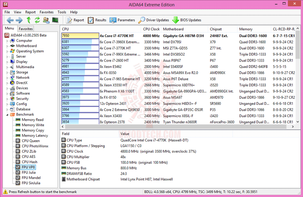Image resolution: width=303 pixels, height=197 pixels.
Task: Click the Forward navigation arrow
Action: pyautogui.click(x=19, y=20)
